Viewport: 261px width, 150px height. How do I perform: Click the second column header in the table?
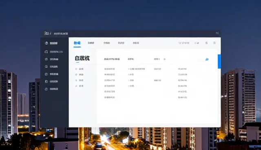(x=131, y=59)
